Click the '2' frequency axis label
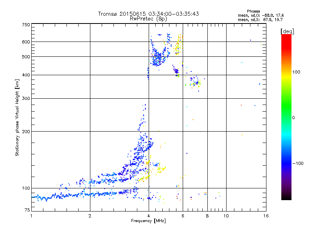 click(x=90, y=216)
